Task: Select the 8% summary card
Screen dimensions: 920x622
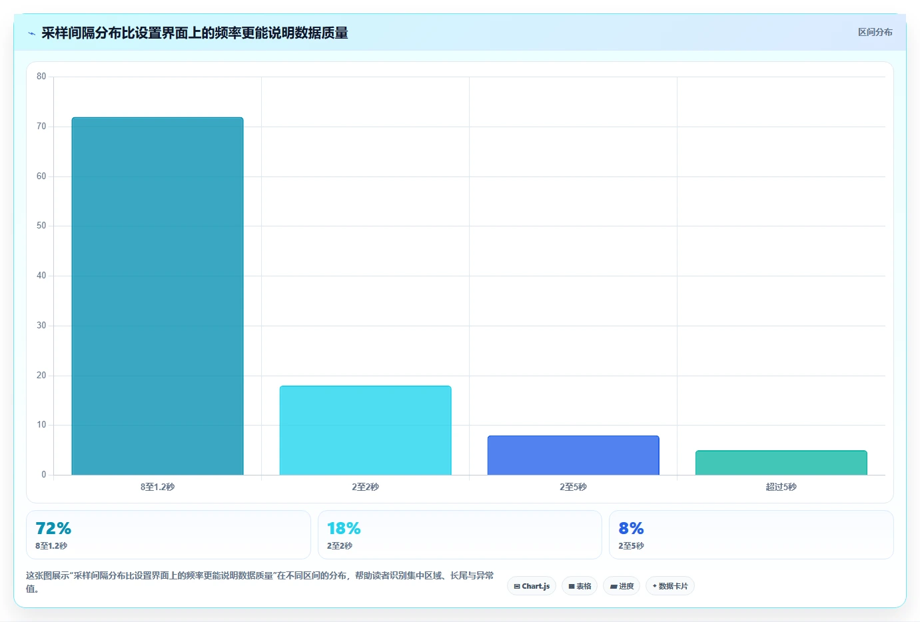Action: (x=751, y=535)
